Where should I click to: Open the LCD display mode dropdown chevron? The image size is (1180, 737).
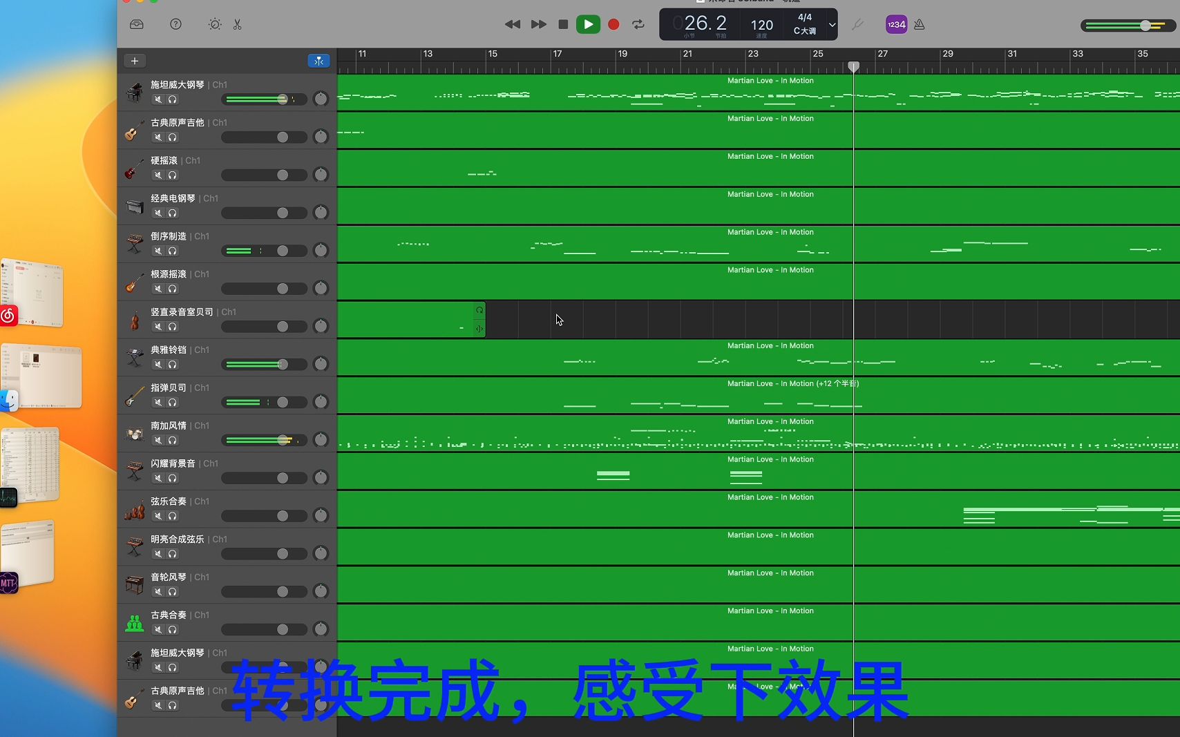pyautogui.click(x=832, y=25)
